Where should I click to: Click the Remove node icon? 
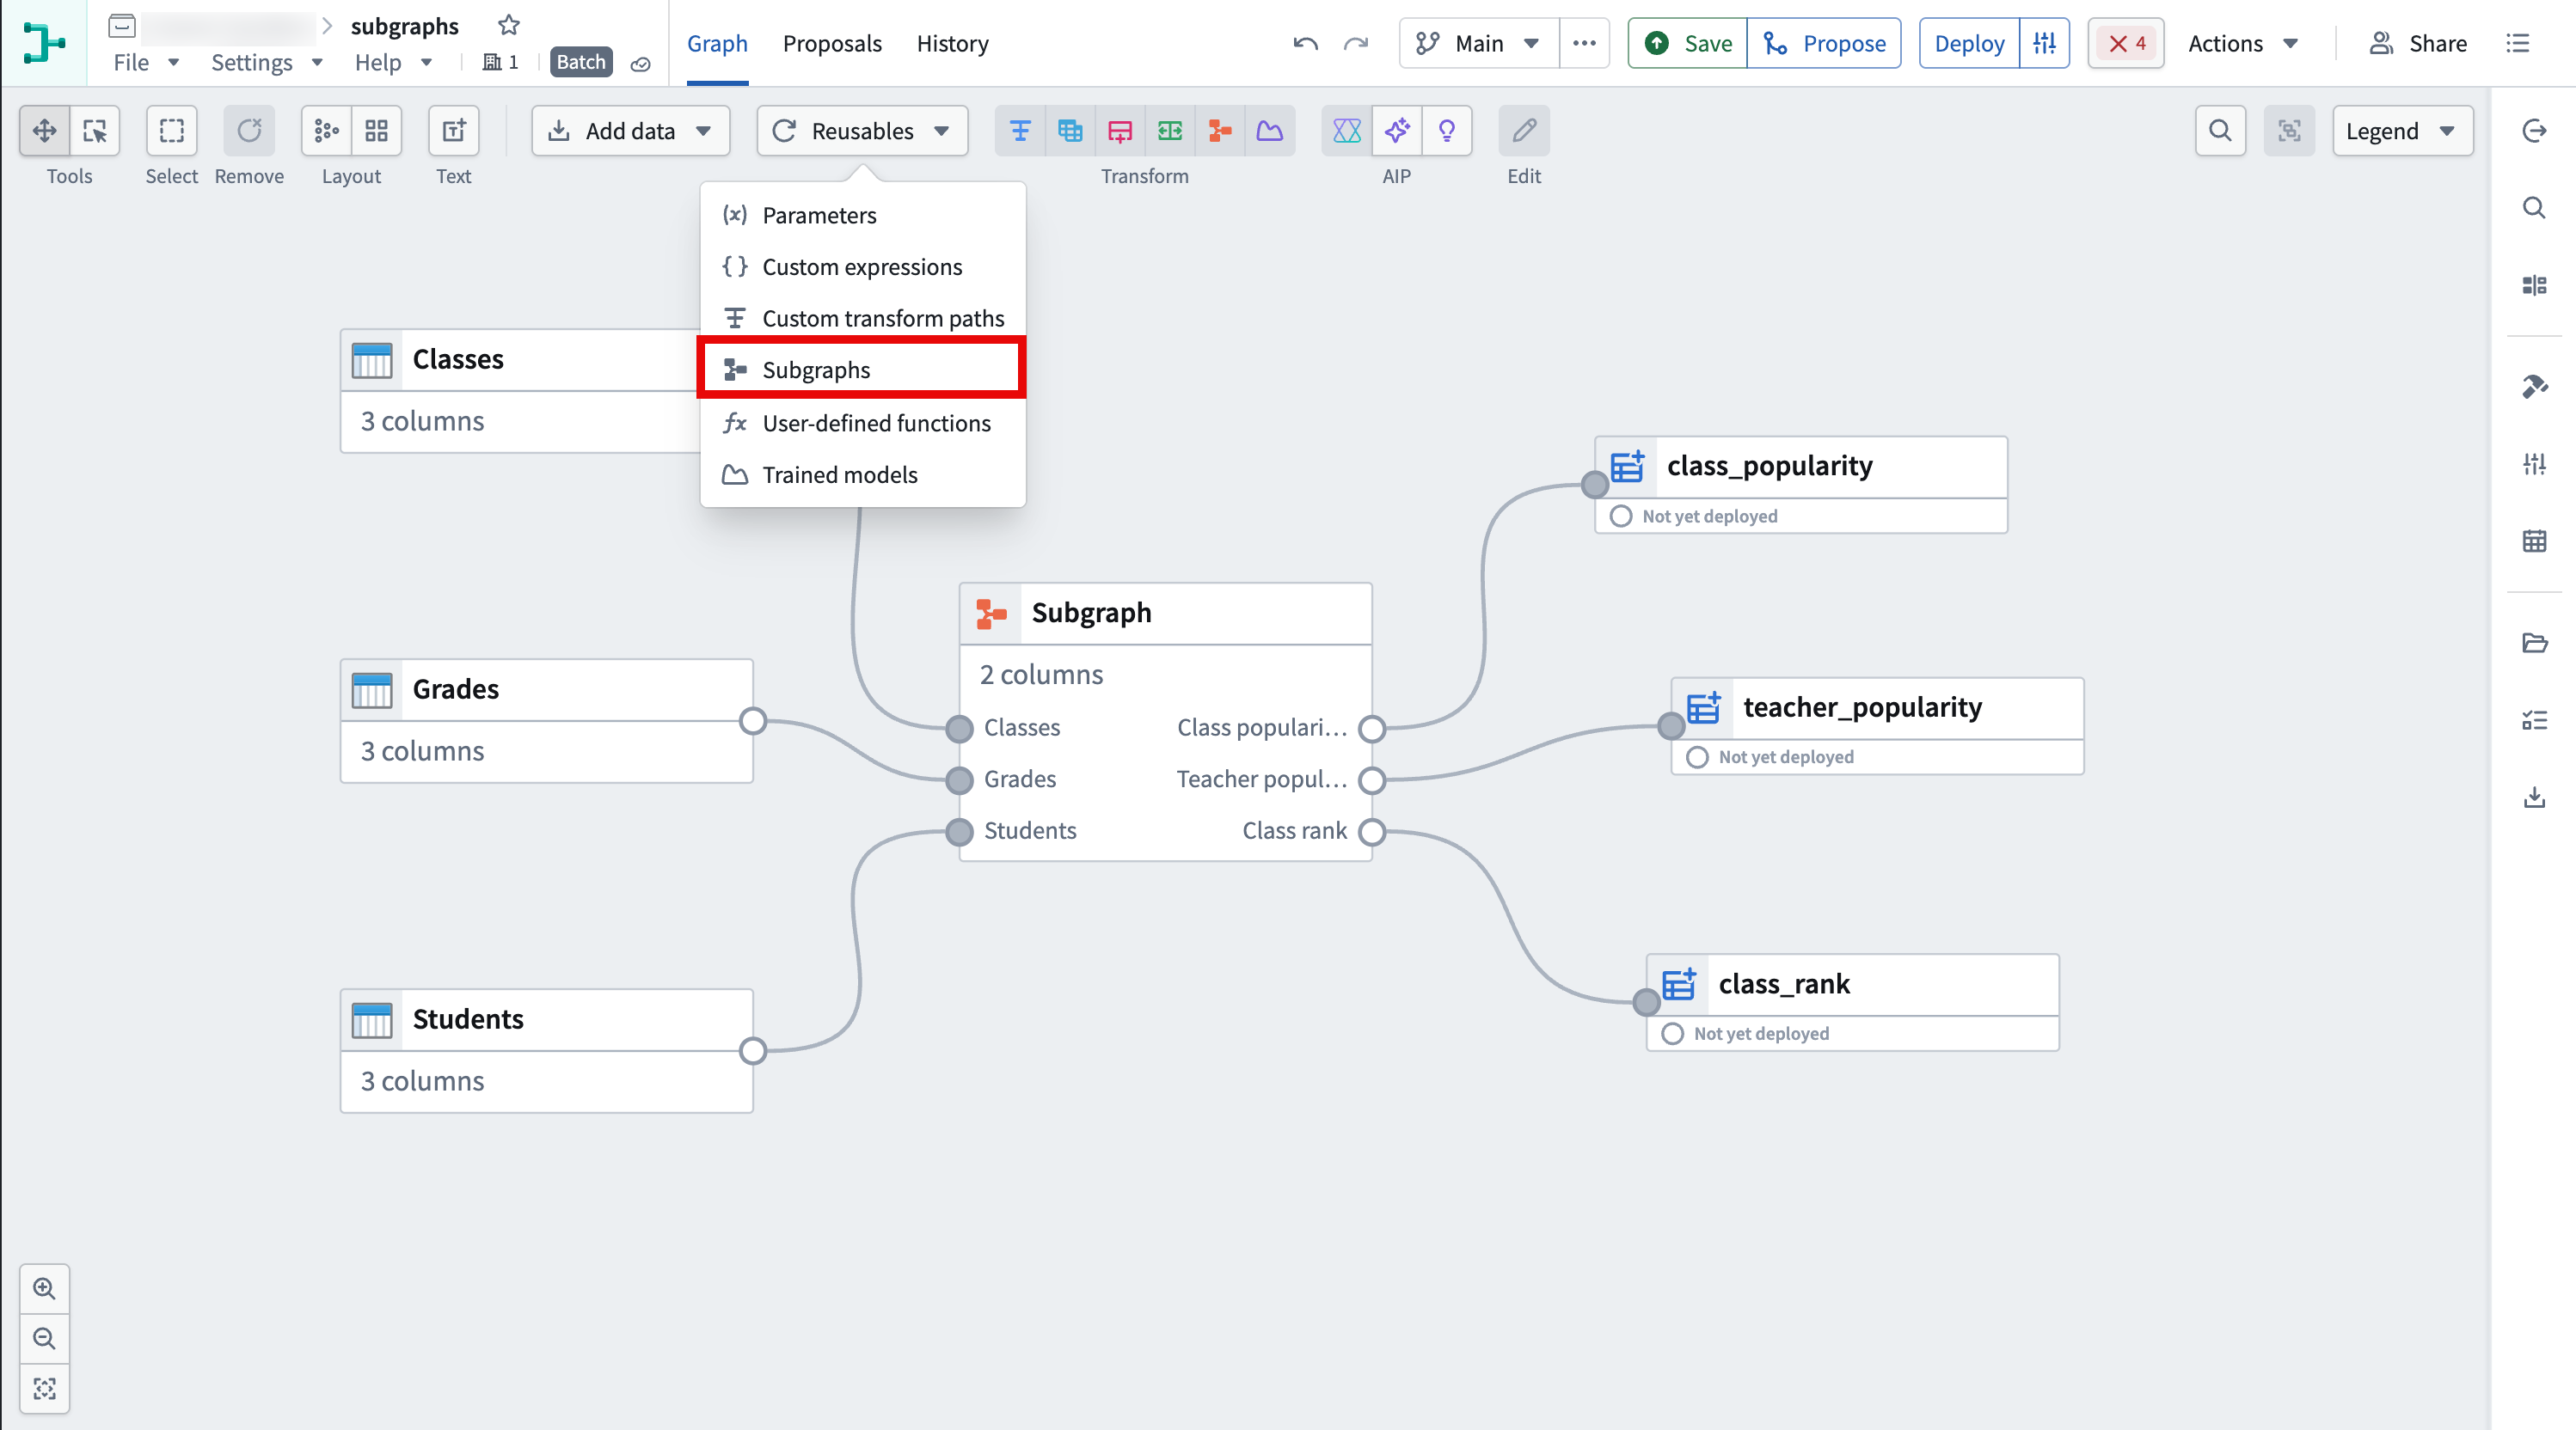tap(249, 131)
